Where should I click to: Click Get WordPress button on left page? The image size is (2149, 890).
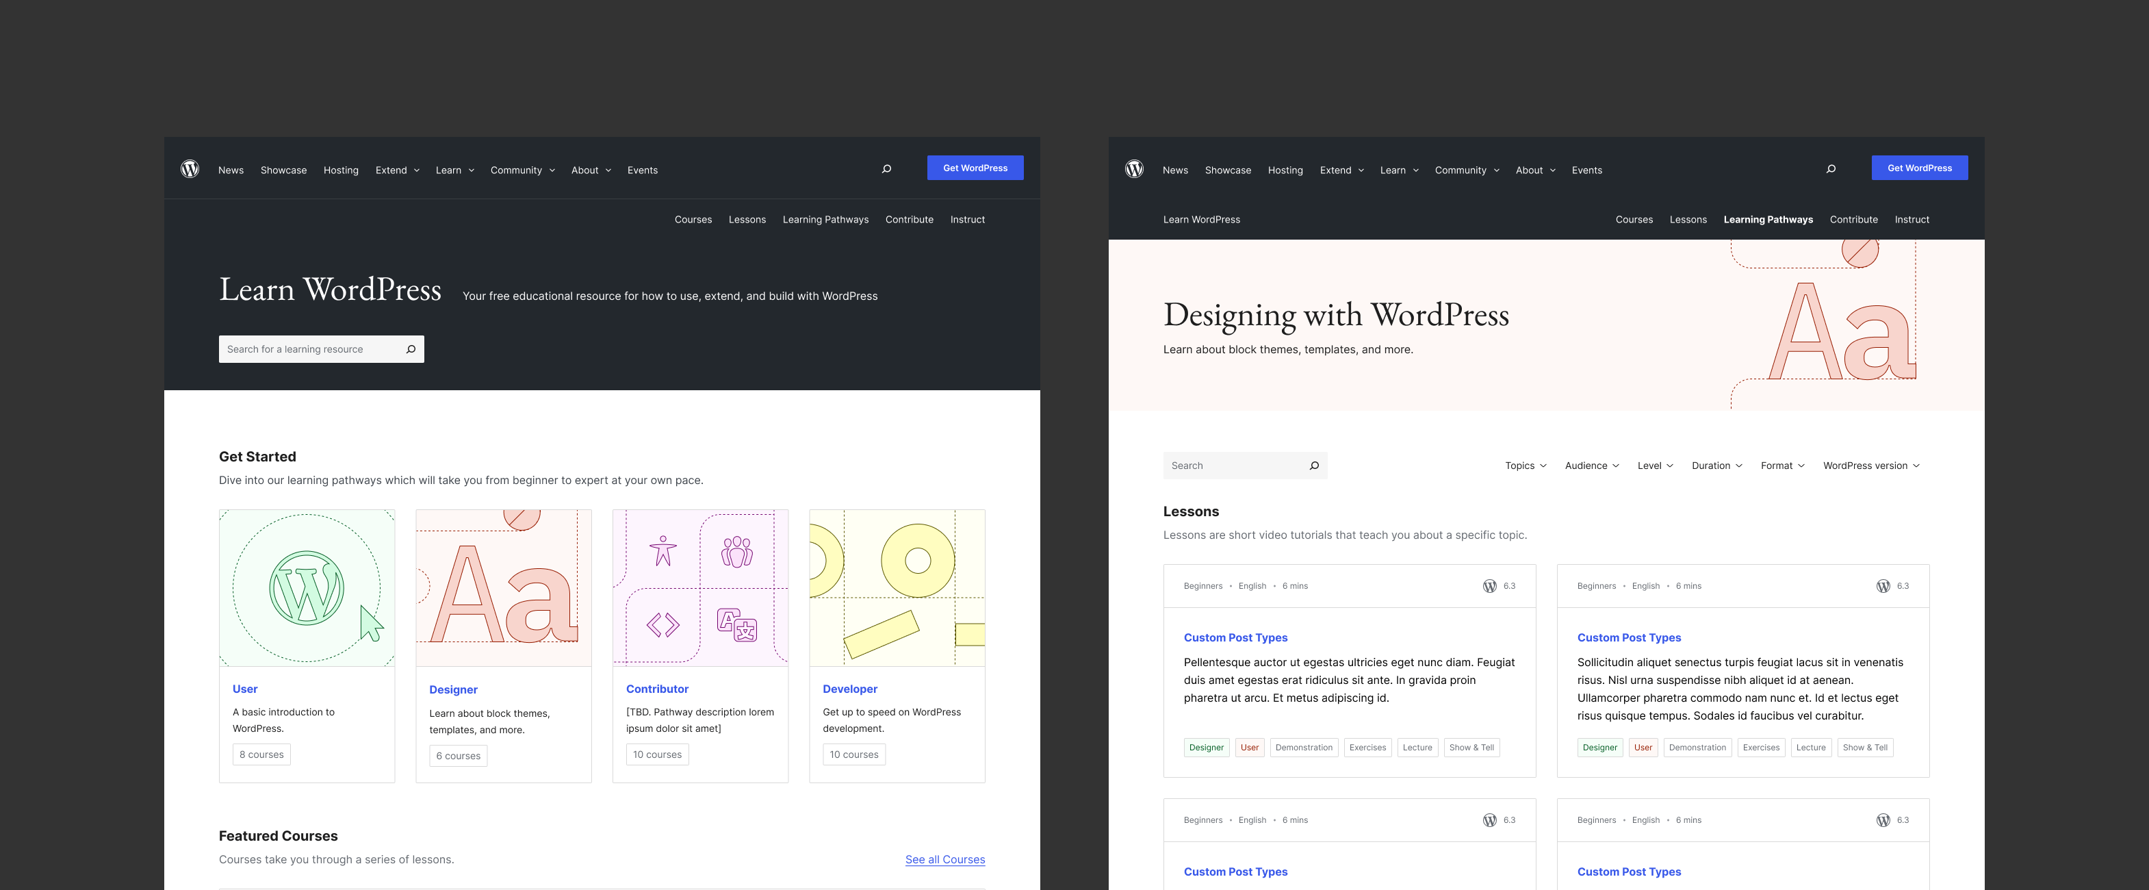pos(975,168)
